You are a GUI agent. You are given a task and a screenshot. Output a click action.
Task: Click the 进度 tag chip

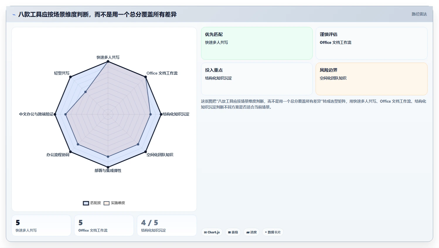pyautogui.click(x=251, y=232)
